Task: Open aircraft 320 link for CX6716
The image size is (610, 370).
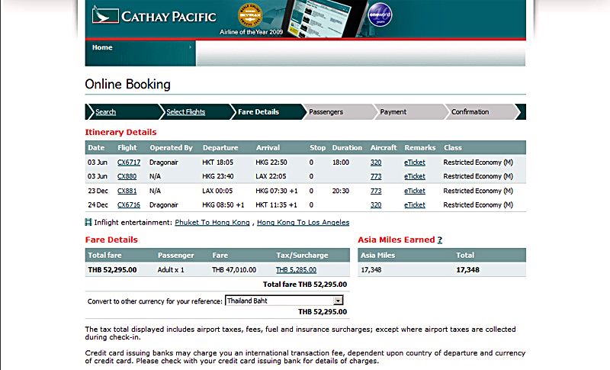Action: click(x=376, y=205)
